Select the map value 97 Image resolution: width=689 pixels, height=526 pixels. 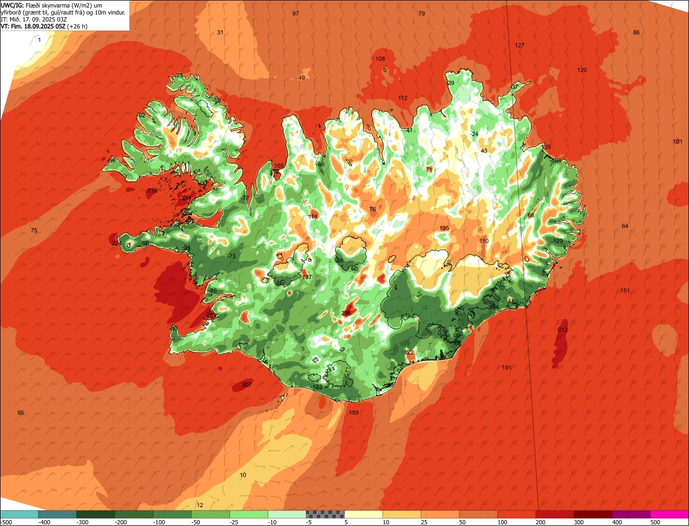pos(296,13)
